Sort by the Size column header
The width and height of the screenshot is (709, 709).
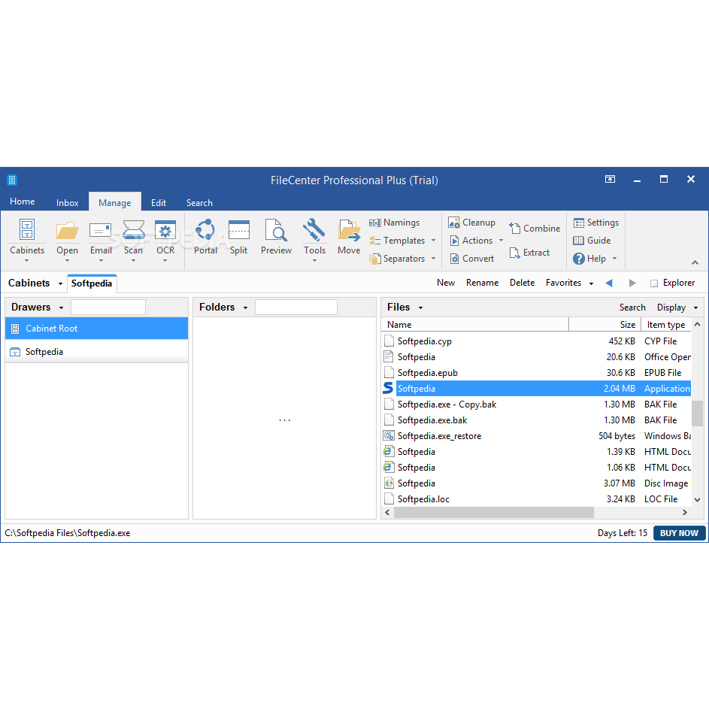(604, 325)
